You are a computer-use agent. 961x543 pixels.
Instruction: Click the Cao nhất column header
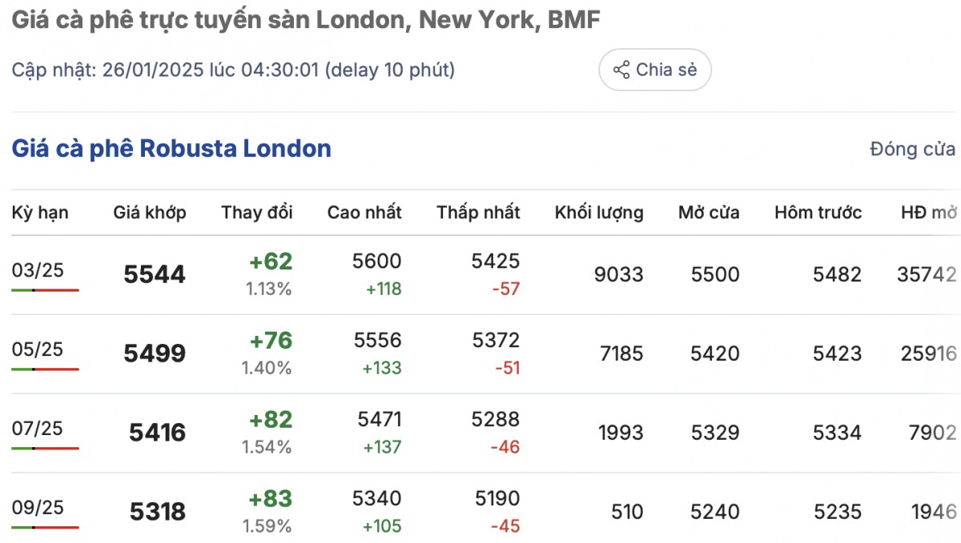(364, 213)
